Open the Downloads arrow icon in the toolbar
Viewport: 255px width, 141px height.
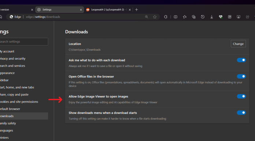[x=211, y=17]
